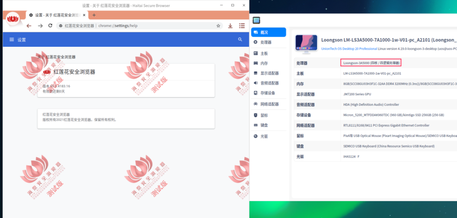The width and height of the screenshot is (457, 218).
Task: Search settings with the magnifier icon
Action: tap(240, 40)
